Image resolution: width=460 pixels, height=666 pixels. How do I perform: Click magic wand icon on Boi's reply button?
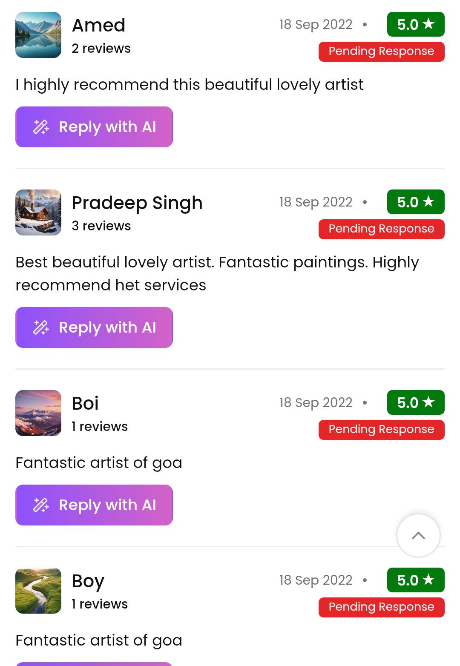coord(41,505)
